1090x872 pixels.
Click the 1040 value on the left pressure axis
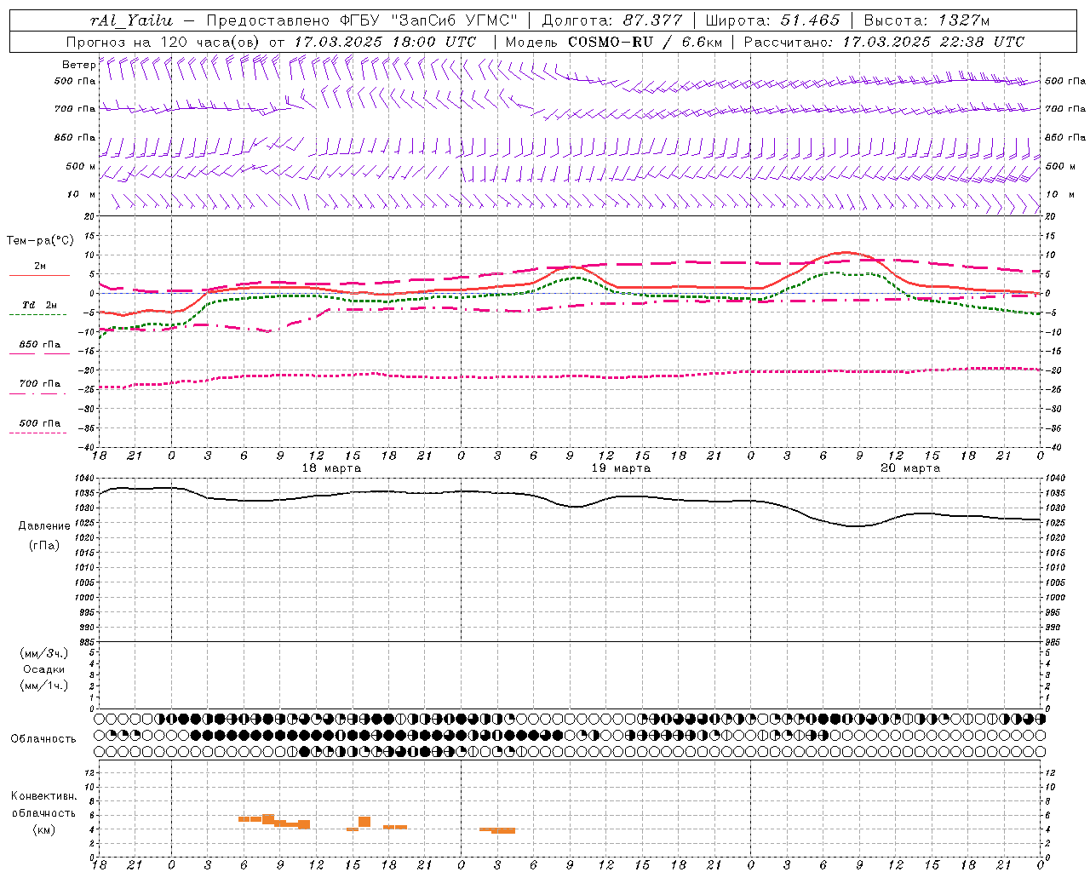tap(85, 479)
